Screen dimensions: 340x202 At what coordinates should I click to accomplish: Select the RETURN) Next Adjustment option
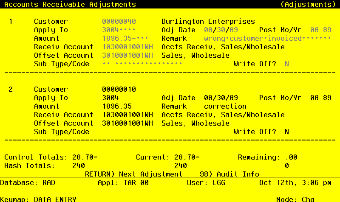[133, 174]
